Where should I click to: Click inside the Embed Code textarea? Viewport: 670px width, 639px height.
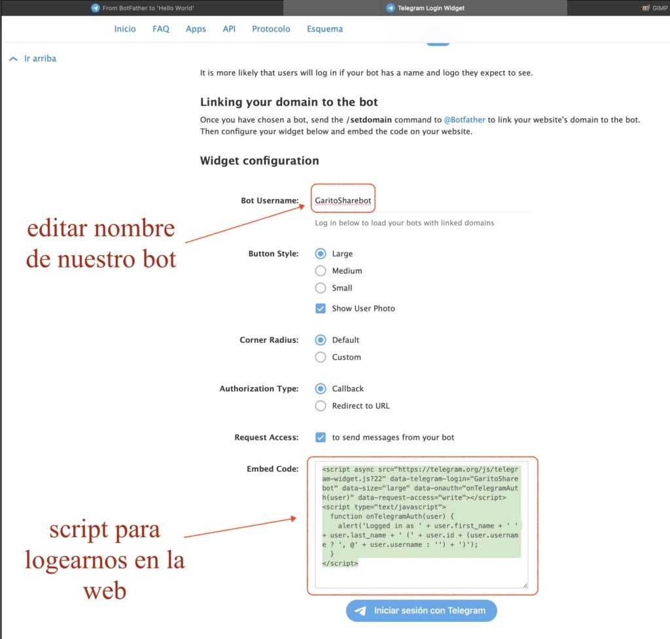(x=421, y=525)
